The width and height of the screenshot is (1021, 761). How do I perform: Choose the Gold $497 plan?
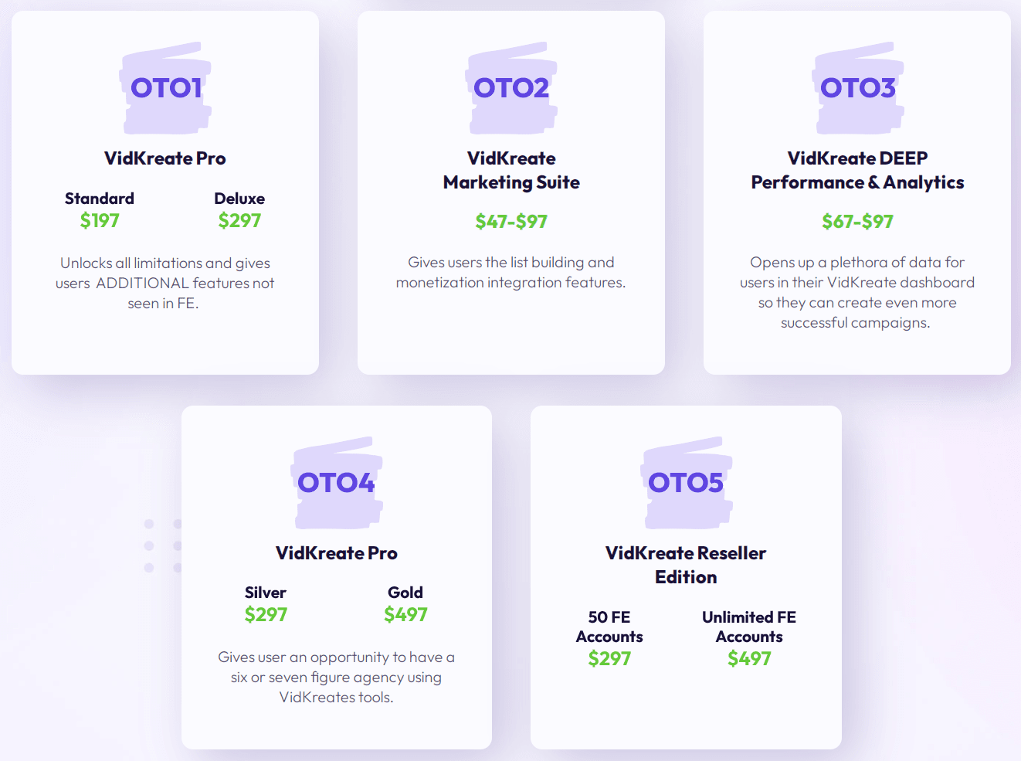(405, 604)
